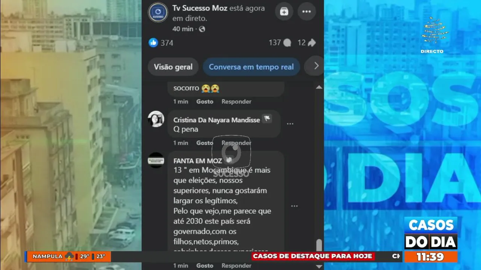The width and height of the screenshot is (481, 270).
Task: Select the Conversa em tempo real tab
Action: (x=251, y=67)
